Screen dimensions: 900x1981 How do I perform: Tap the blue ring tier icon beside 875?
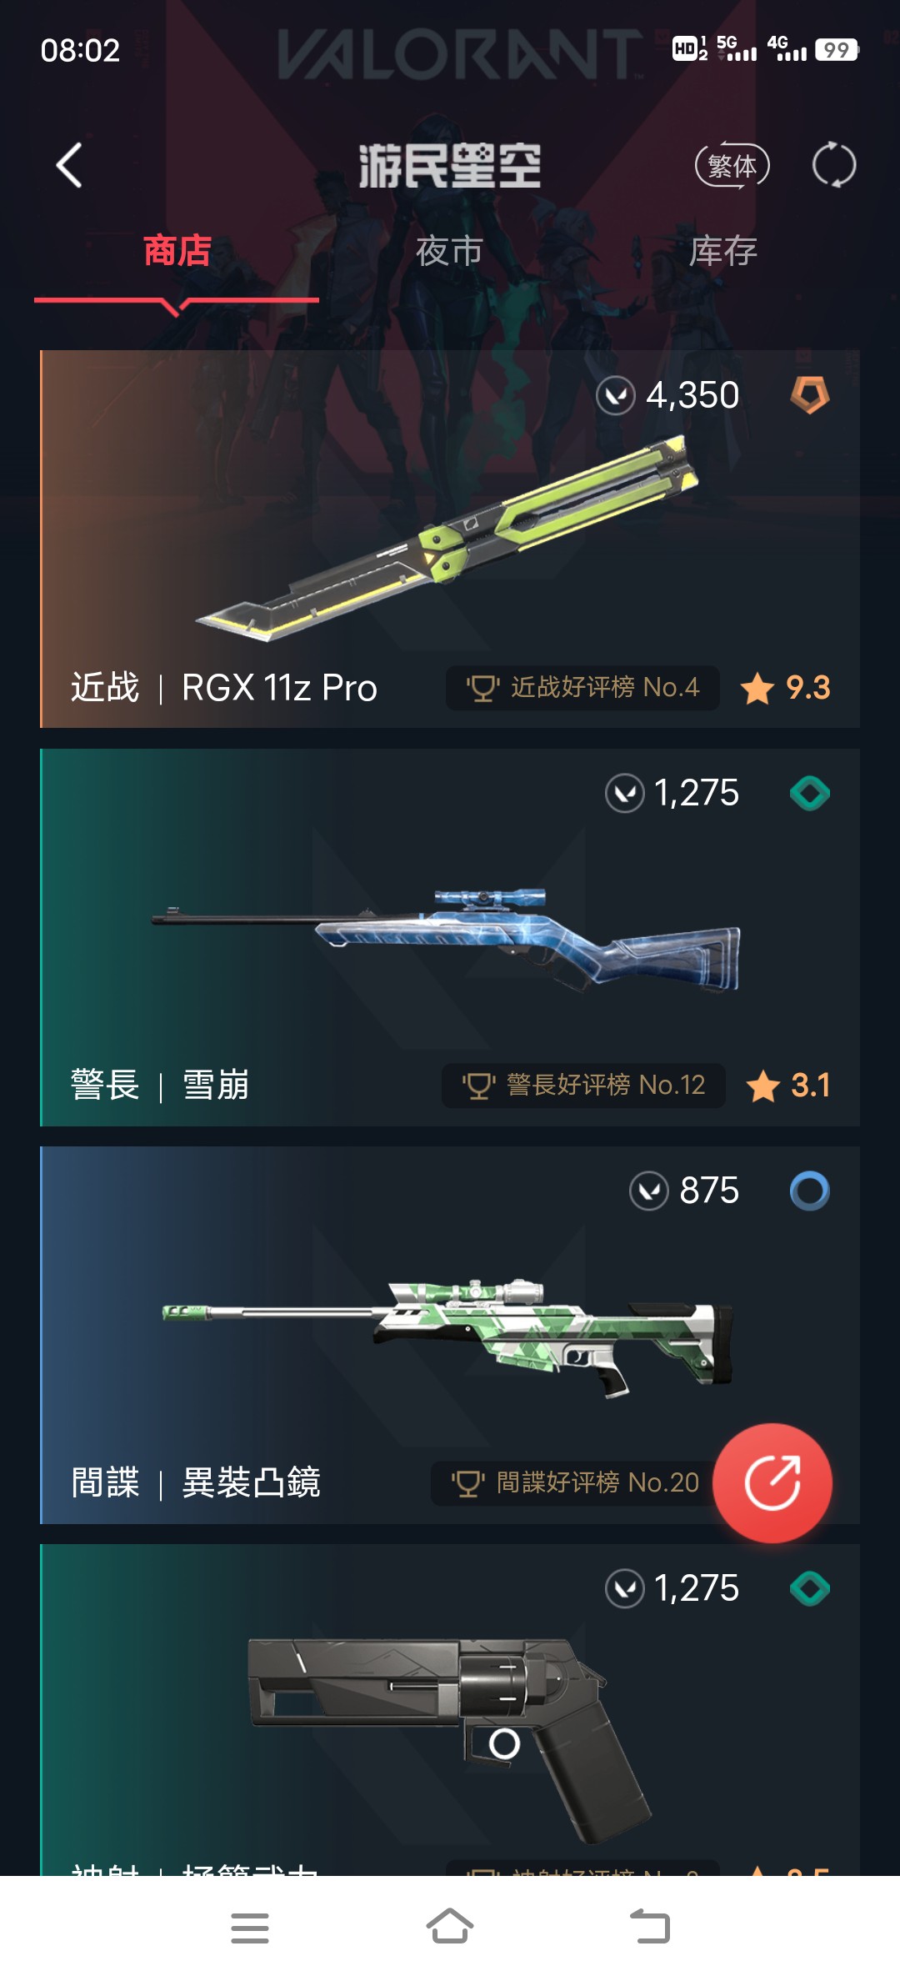810,1191
